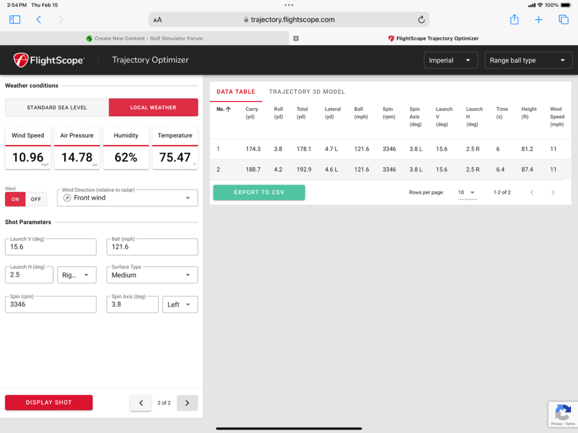Click carry value 188.7 in row 2
Image resolution: width=578 pixels, height=433 pixels.
point(253,169)
